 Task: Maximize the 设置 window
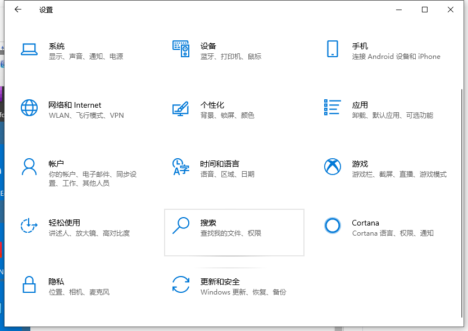pyautogui.click(x=424, y=10)
